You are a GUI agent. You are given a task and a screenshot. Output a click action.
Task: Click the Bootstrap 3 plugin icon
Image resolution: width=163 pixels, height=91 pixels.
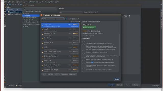coord(43,43)
